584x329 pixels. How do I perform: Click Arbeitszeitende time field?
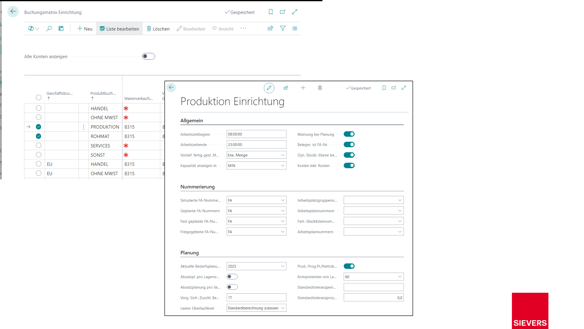pyautogui.click(x=256, y=145)
